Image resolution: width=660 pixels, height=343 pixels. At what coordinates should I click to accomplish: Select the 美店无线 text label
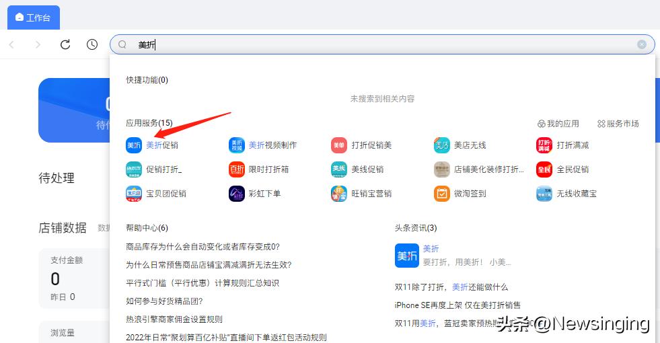(x=470, y=145)
